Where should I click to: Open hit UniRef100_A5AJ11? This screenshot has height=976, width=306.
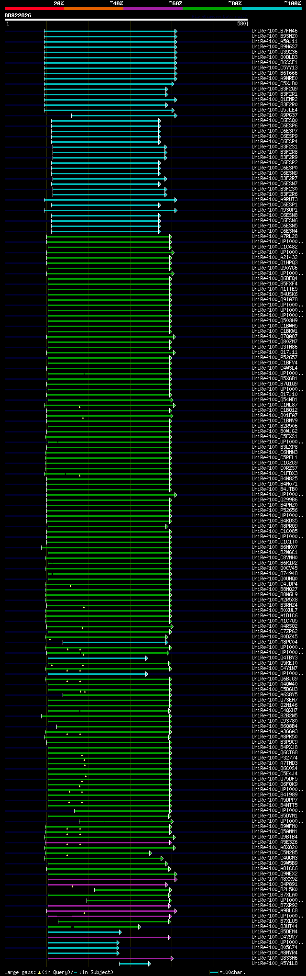[274, 42]
